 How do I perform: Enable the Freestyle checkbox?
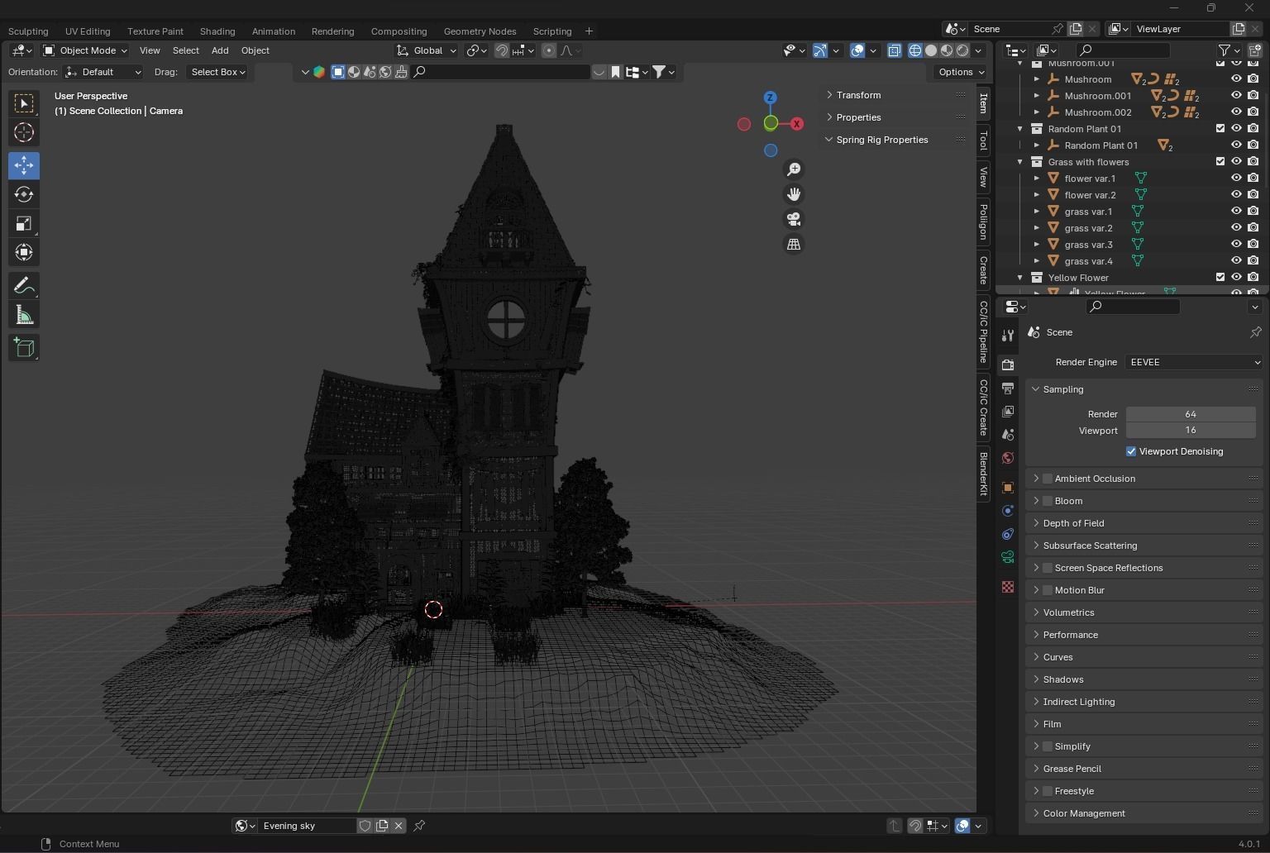pyautogui.click(x=1048, y=791)
